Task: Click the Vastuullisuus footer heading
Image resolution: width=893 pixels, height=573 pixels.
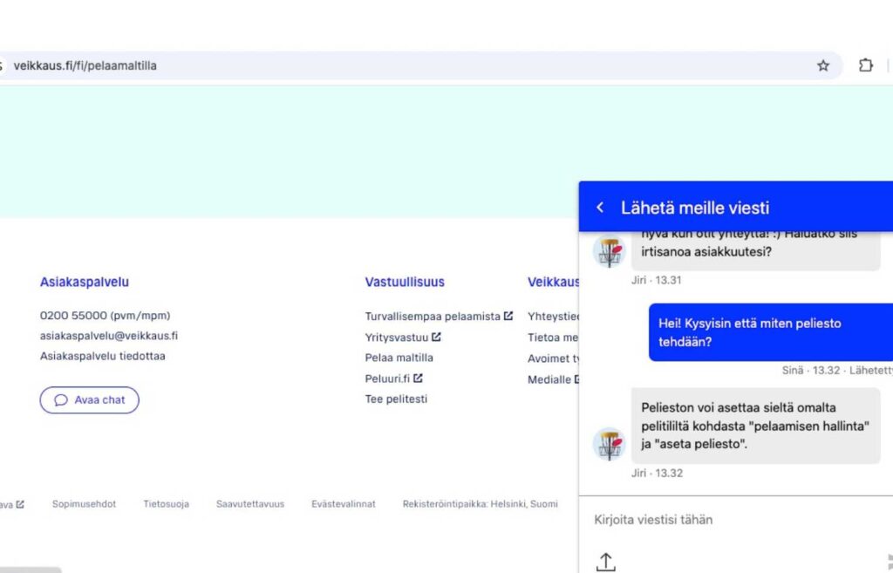Action: click(x=405, y=282)
